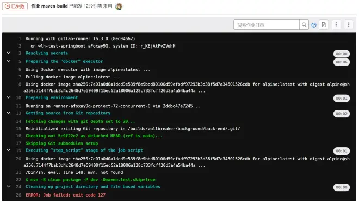Click the "on wlh-test-springboot" runner line

(x=103, y=46)
